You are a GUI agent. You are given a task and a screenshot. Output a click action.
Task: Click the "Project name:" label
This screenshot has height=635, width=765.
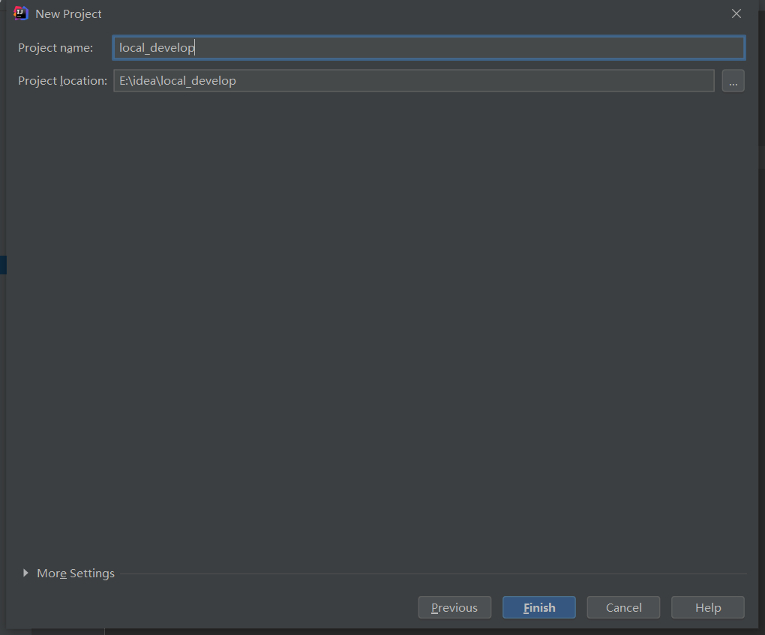(x=55, y=48)
